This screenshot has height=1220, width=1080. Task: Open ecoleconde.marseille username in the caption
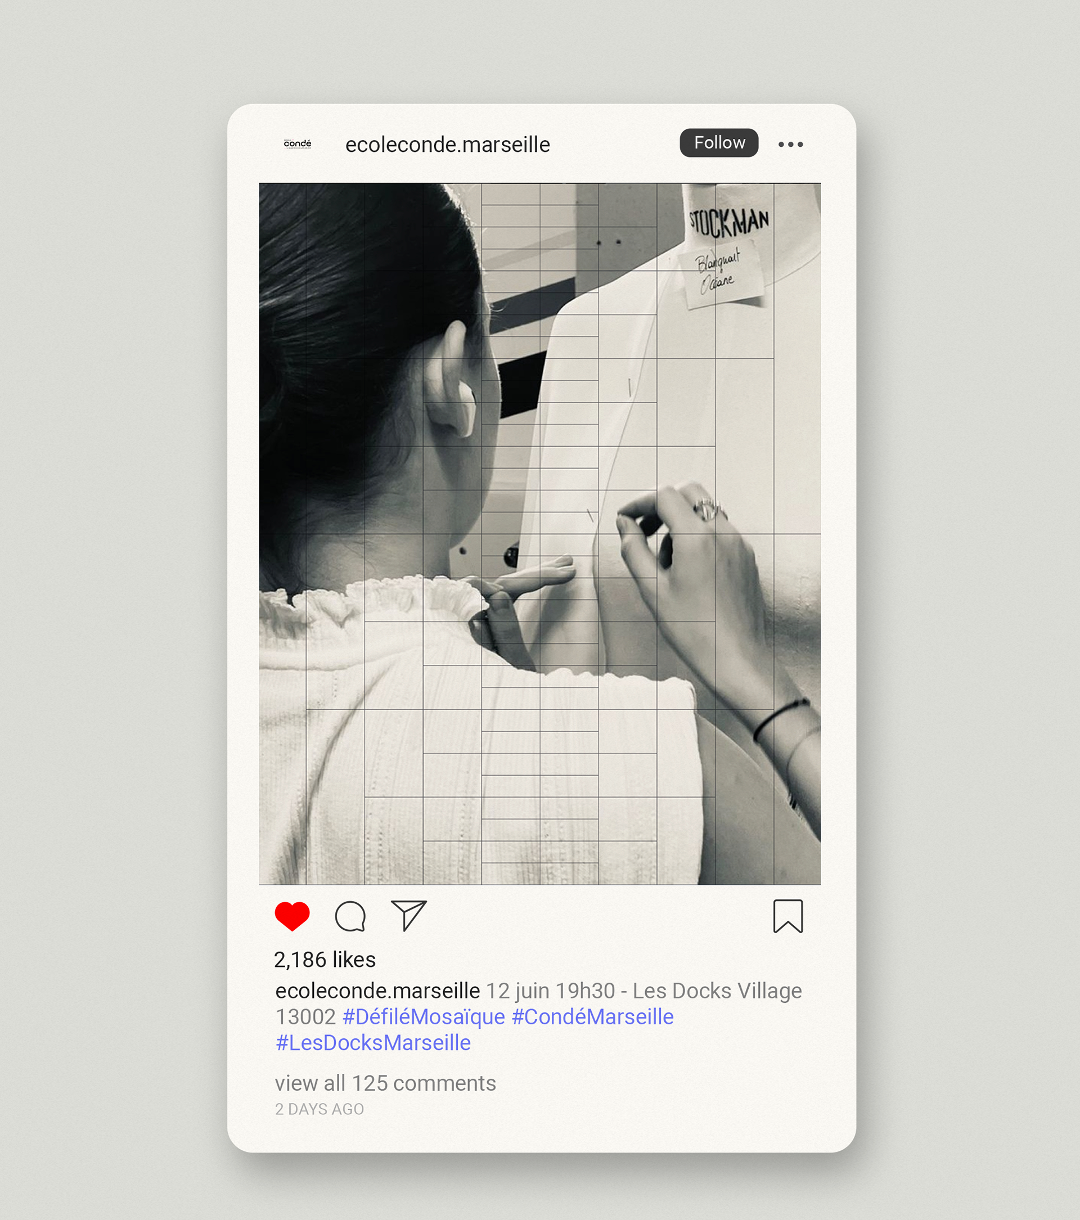tap(377, 991)
